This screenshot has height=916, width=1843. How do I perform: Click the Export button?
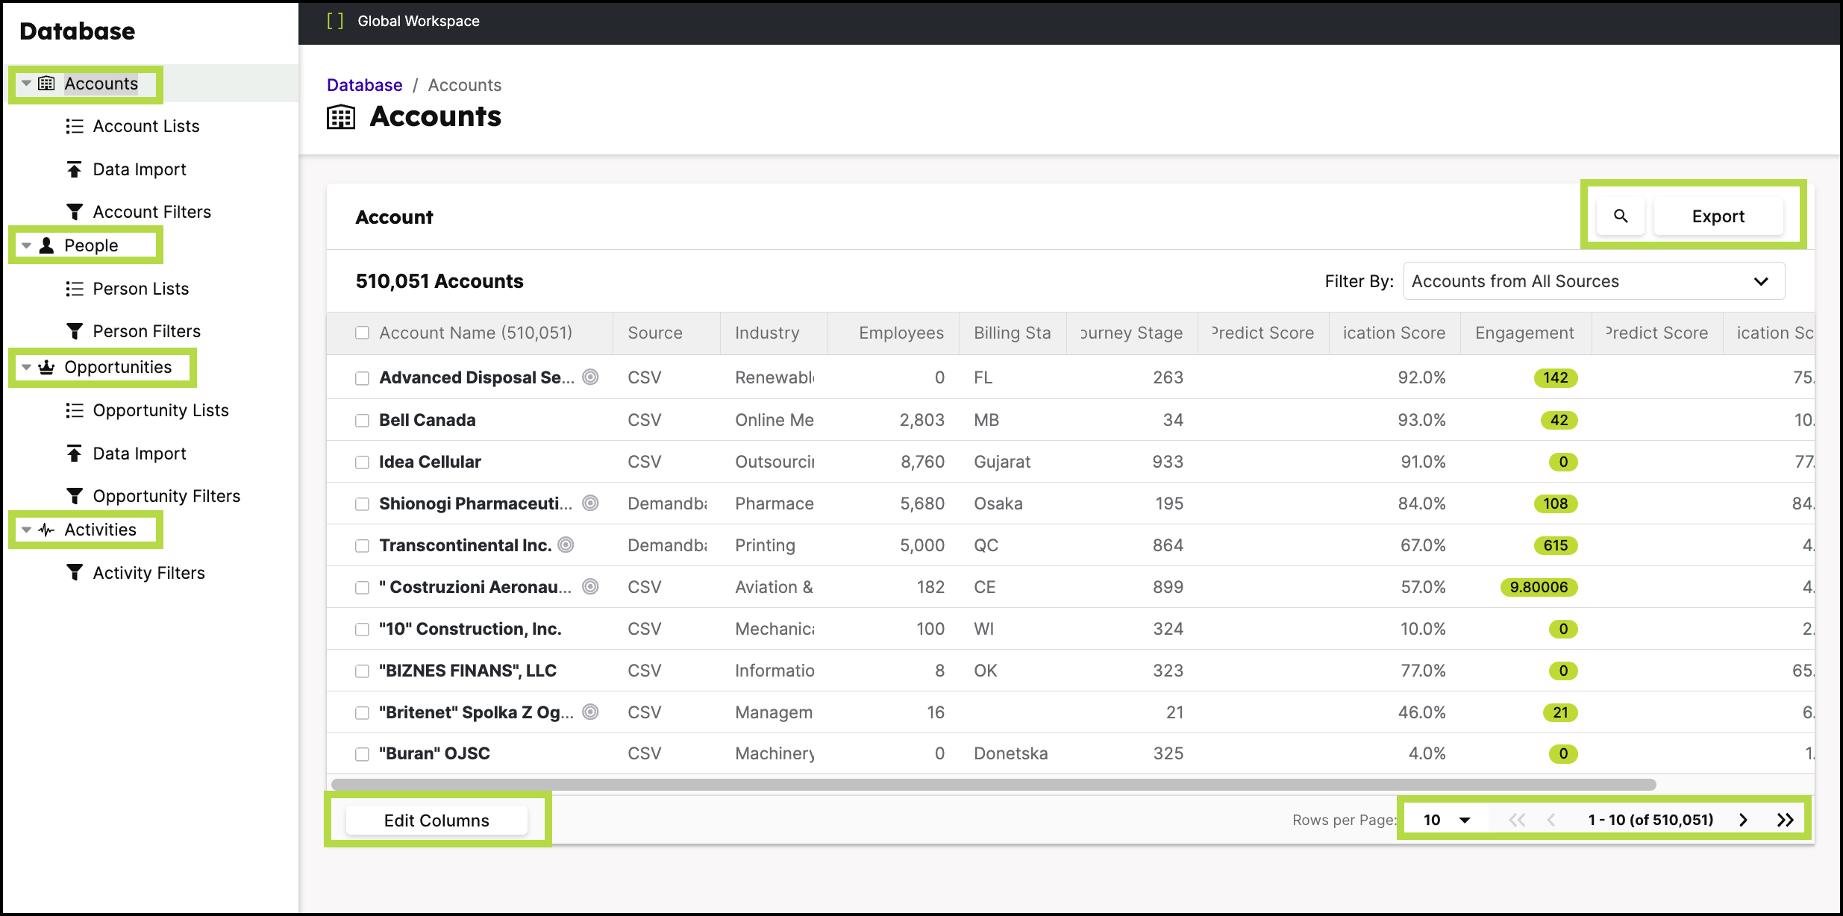coord(1718,216)
